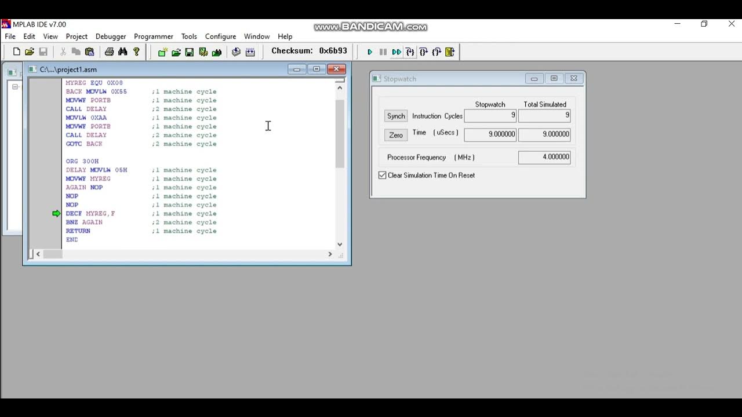Click the Print toolbar icon
The image size is (742, 417).
pos(109,52)
